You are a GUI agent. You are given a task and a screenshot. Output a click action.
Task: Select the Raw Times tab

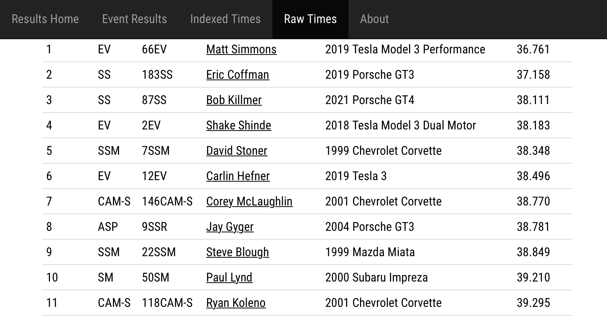click(x=310, y=19)
